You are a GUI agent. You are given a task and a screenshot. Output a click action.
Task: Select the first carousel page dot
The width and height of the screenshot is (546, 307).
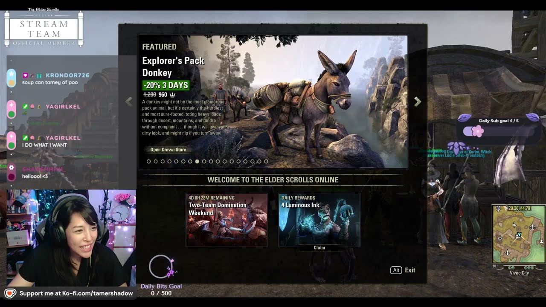point(149,162)
